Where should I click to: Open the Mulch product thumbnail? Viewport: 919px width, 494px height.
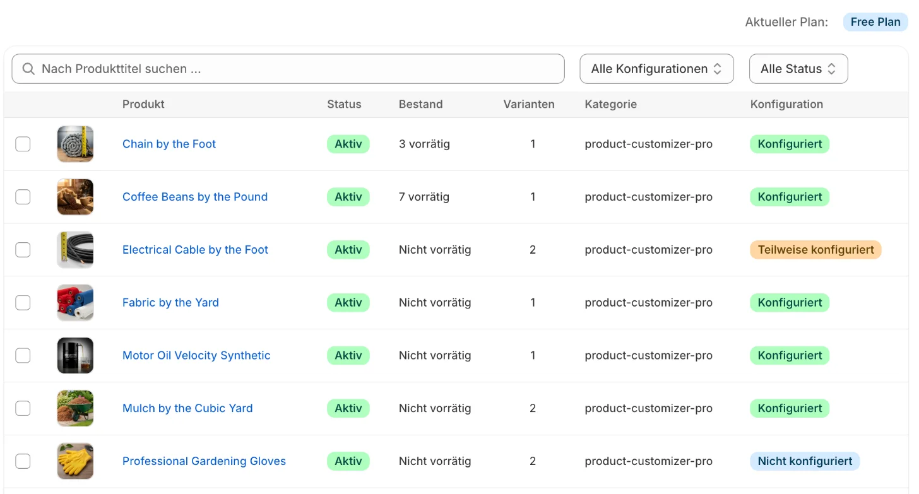click(x=75, y=408)
